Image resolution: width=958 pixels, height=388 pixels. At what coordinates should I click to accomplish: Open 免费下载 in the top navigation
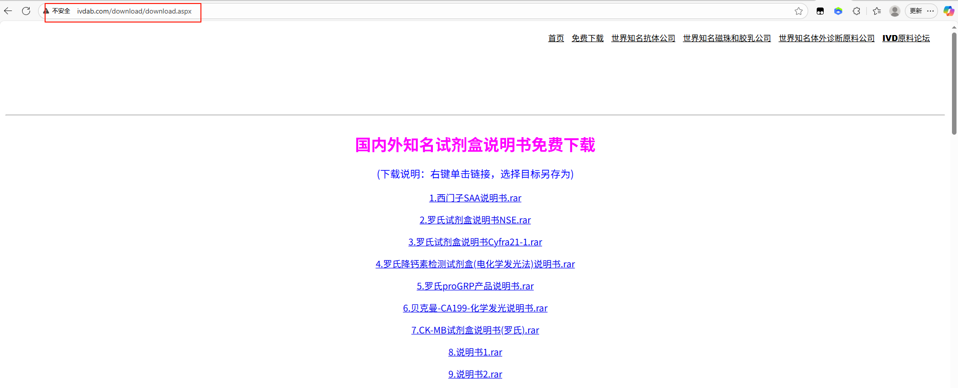[587, 38]
